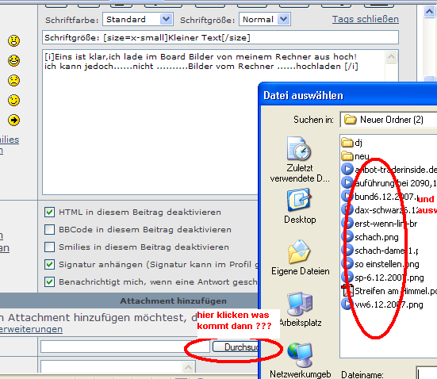Click the Arbeitsplatz computer icon

point(300,304)
